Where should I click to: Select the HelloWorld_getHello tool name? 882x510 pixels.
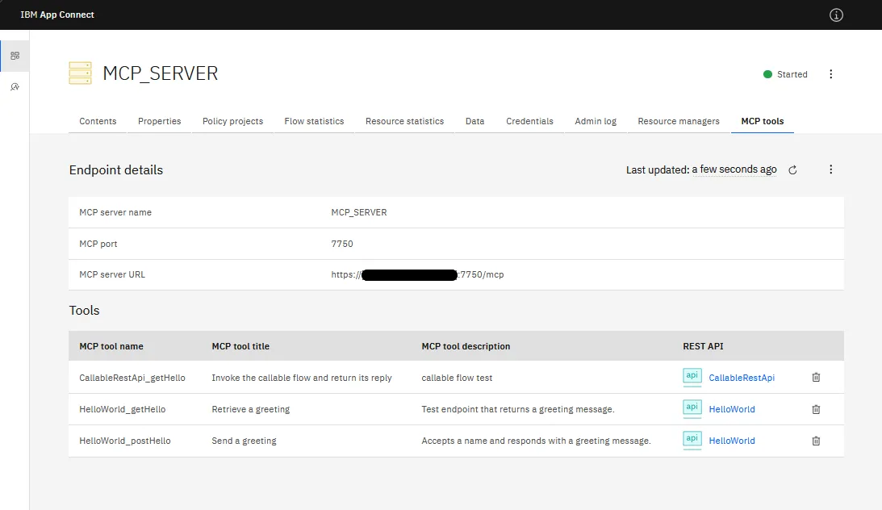click(x=123, y=409)
